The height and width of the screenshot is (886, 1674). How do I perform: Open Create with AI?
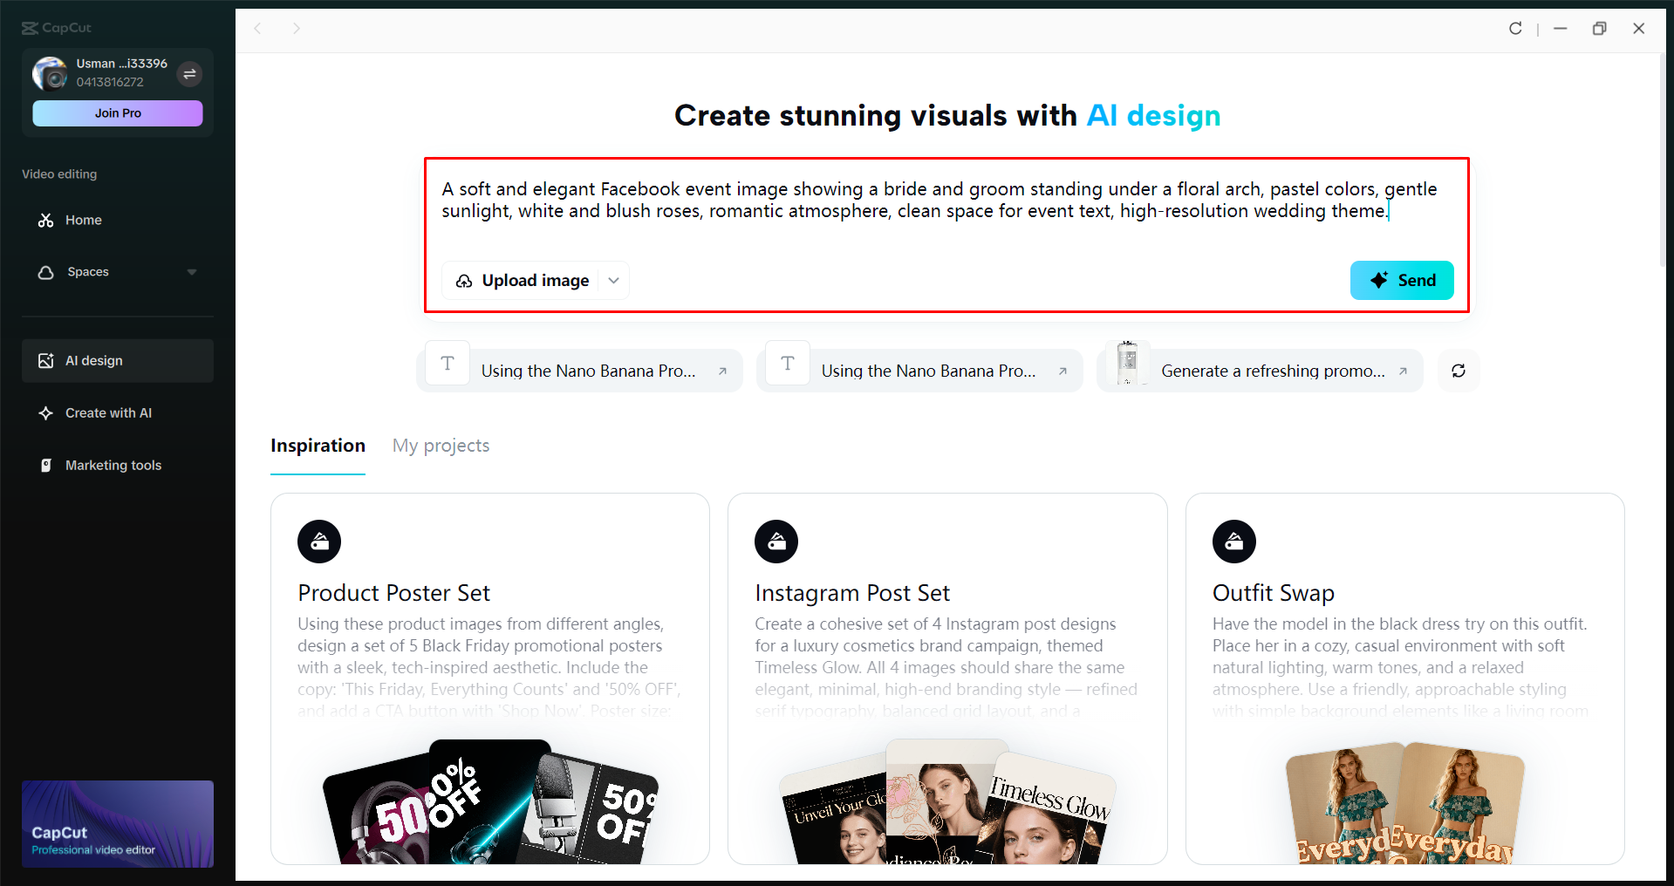click(x=108, y=412)
